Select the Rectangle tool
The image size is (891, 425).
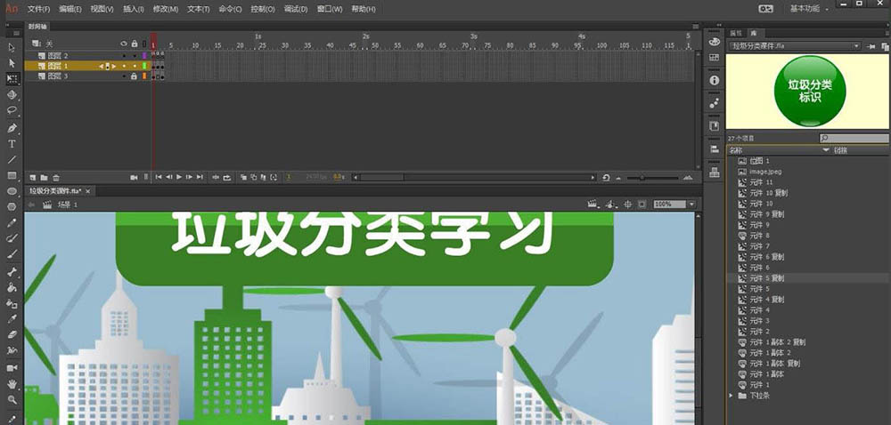(x=12, y=176)
